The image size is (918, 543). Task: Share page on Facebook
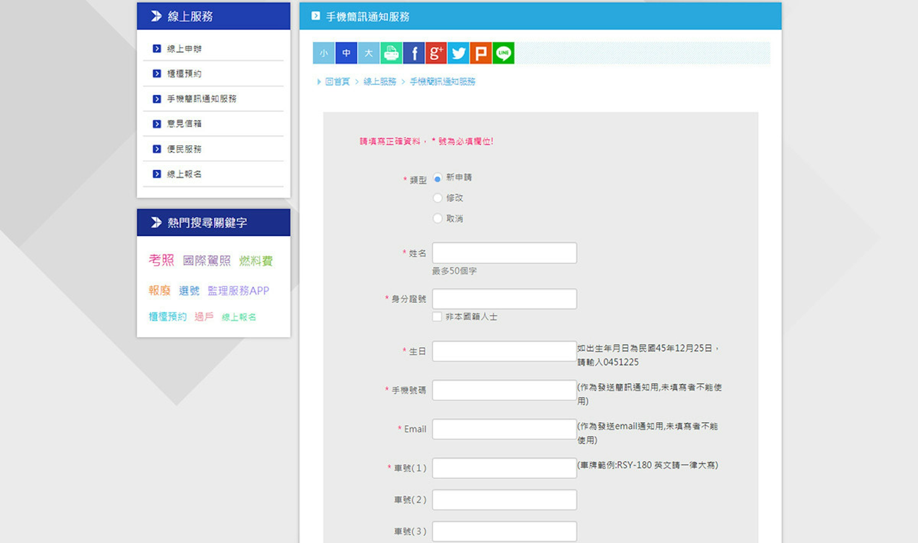414,53
